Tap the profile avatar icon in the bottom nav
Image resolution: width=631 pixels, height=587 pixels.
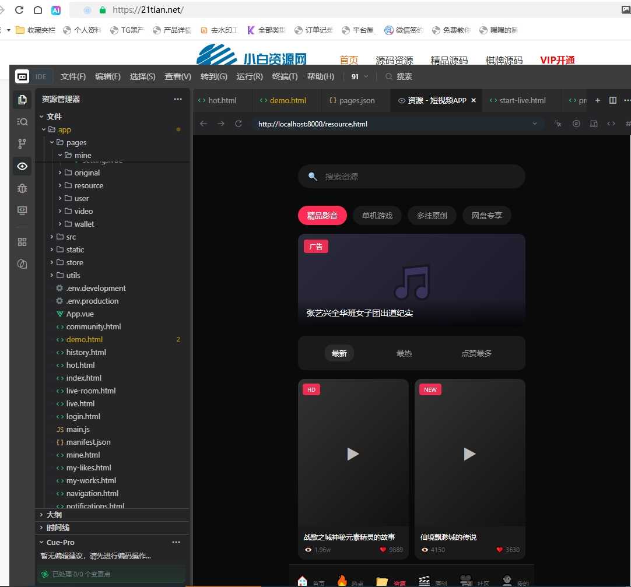point(507,581)
